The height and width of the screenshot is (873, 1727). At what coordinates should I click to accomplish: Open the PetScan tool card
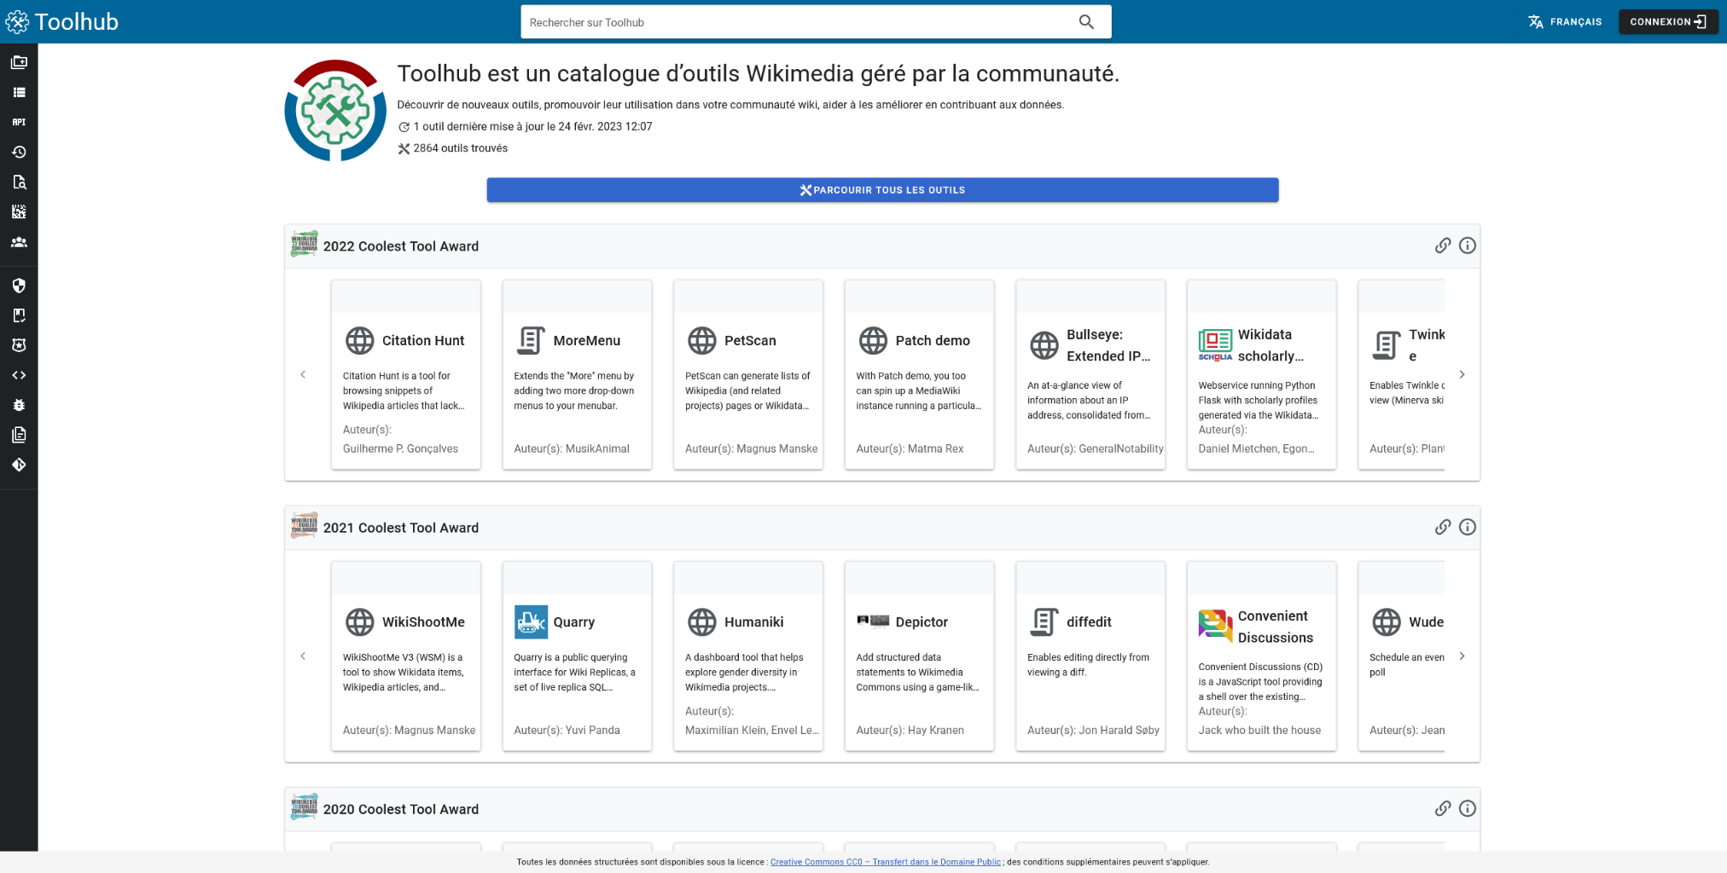coord(748,374)
